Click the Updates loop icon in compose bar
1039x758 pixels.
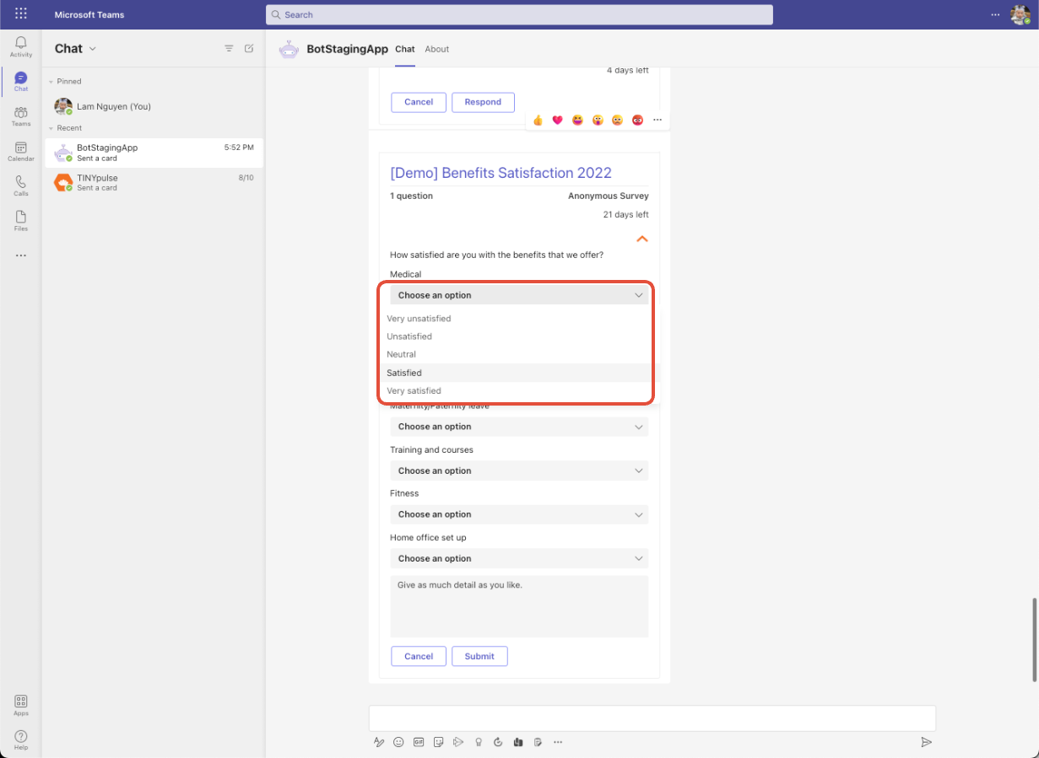point(498,742)
